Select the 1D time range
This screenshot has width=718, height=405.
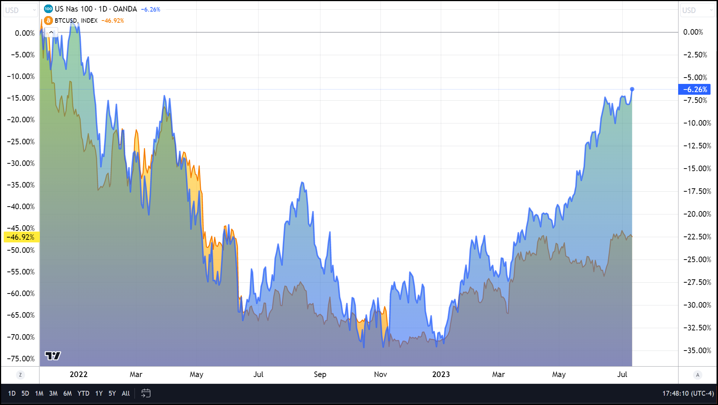tap(12, 393)
